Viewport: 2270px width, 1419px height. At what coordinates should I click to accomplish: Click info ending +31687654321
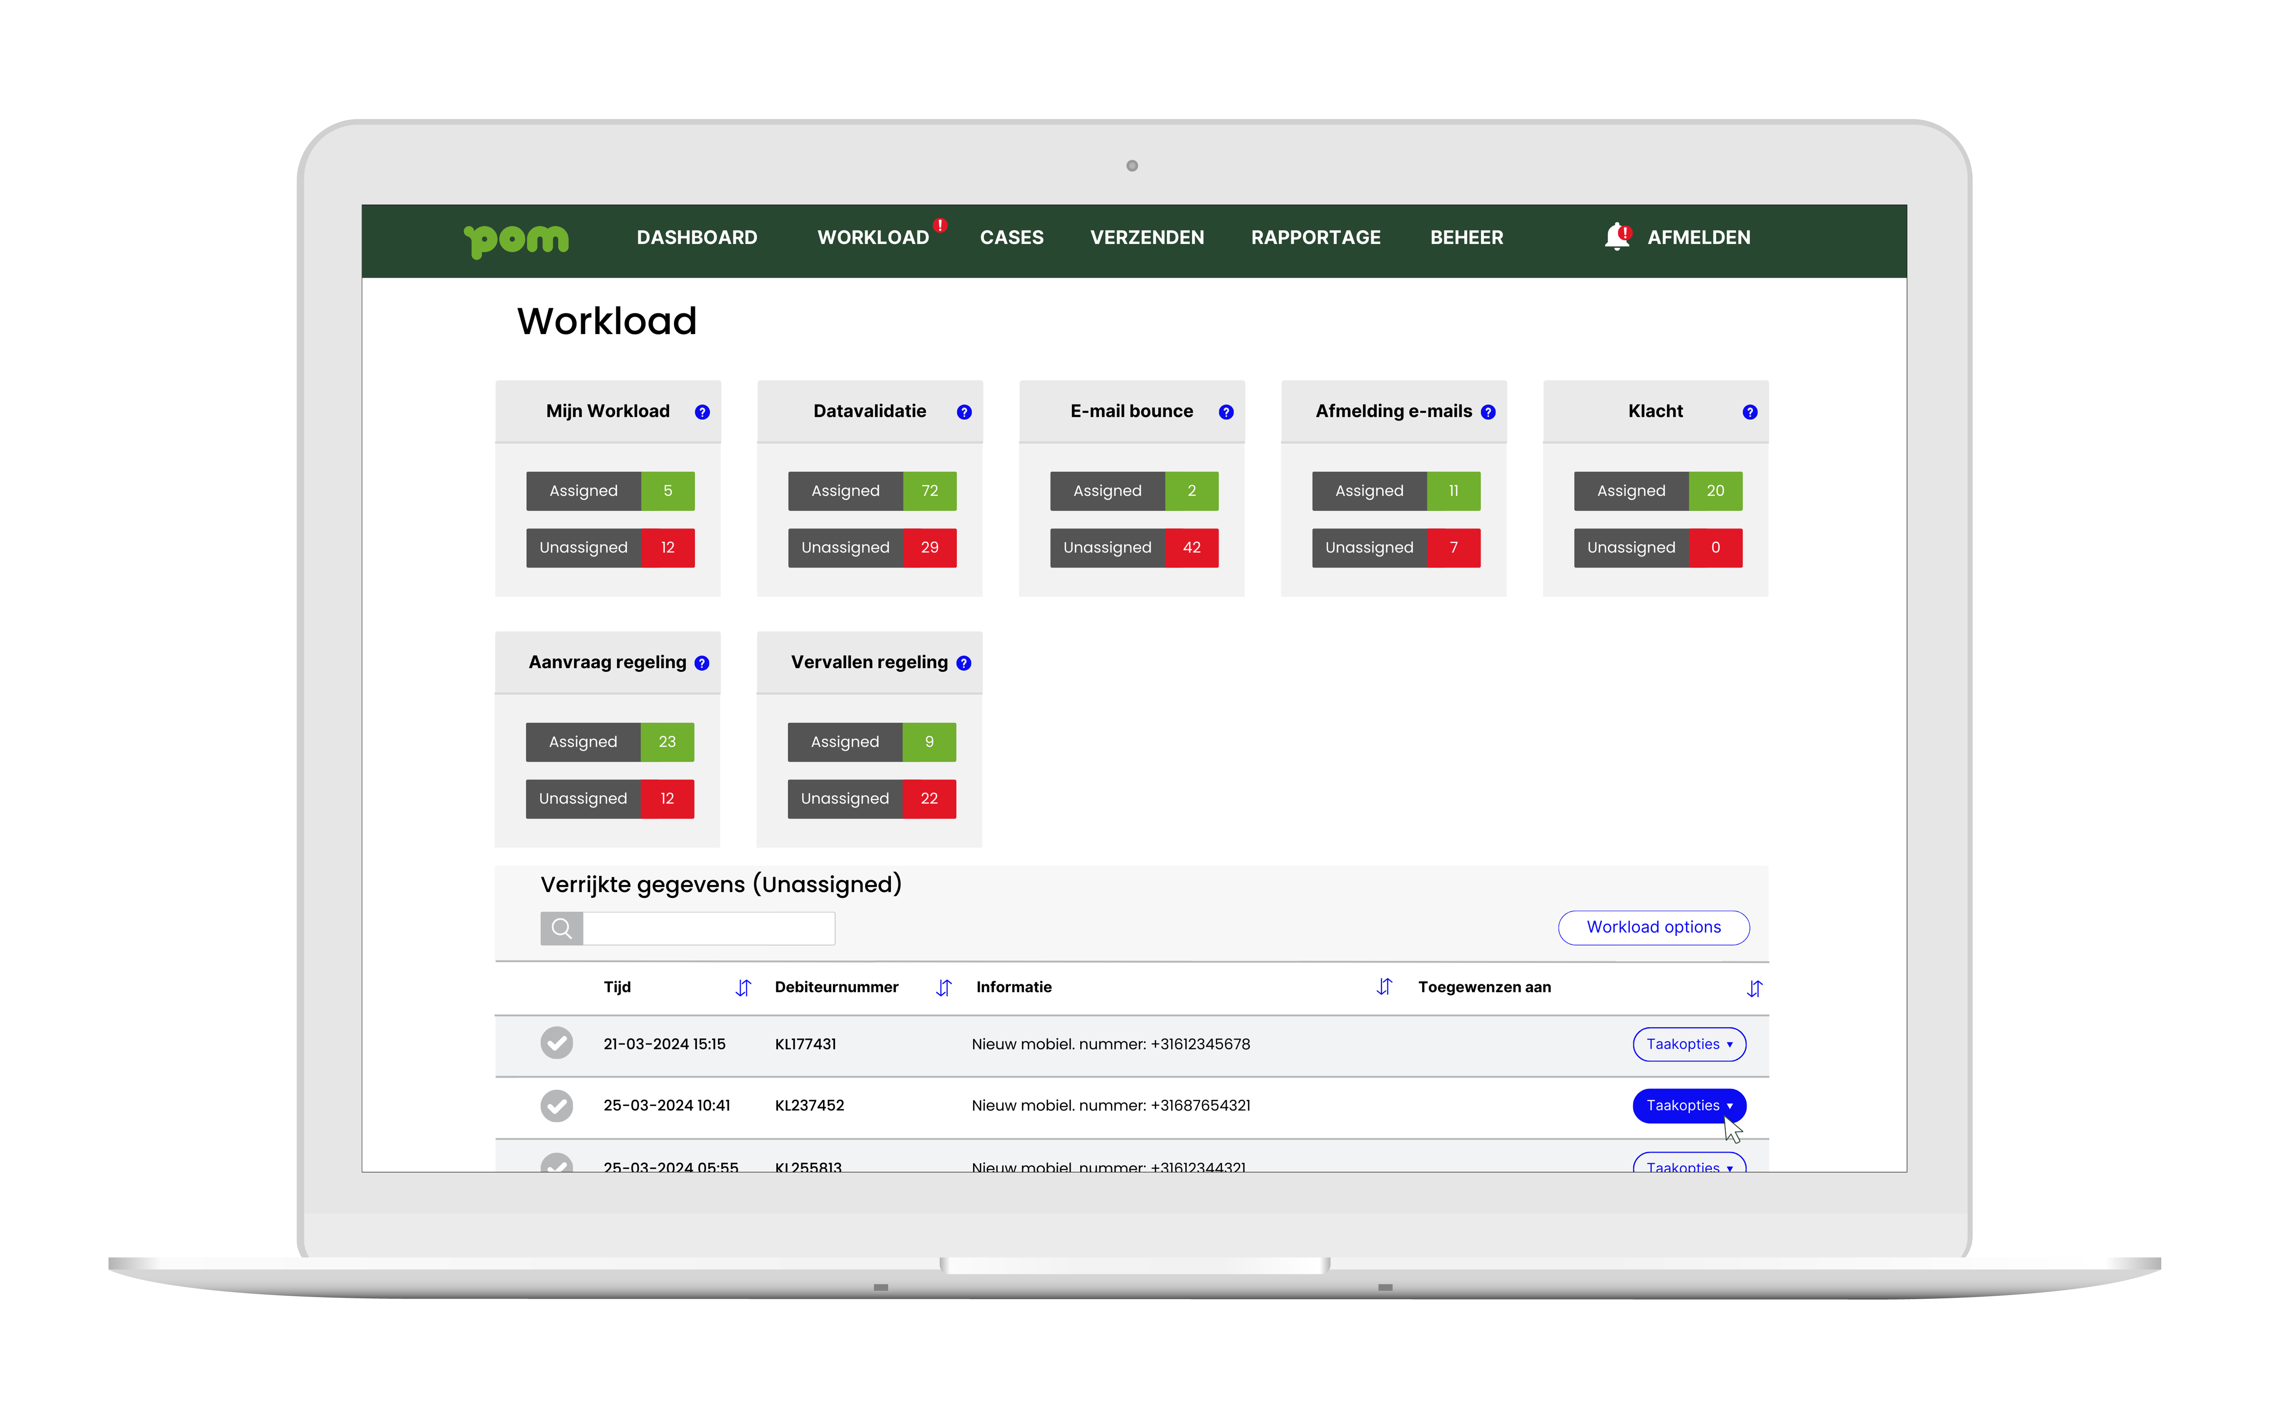pos(1111,1106)
